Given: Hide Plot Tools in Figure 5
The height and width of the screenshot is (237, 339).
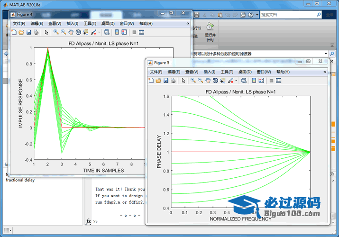Looking at the screenshot, I should point(271,81).
